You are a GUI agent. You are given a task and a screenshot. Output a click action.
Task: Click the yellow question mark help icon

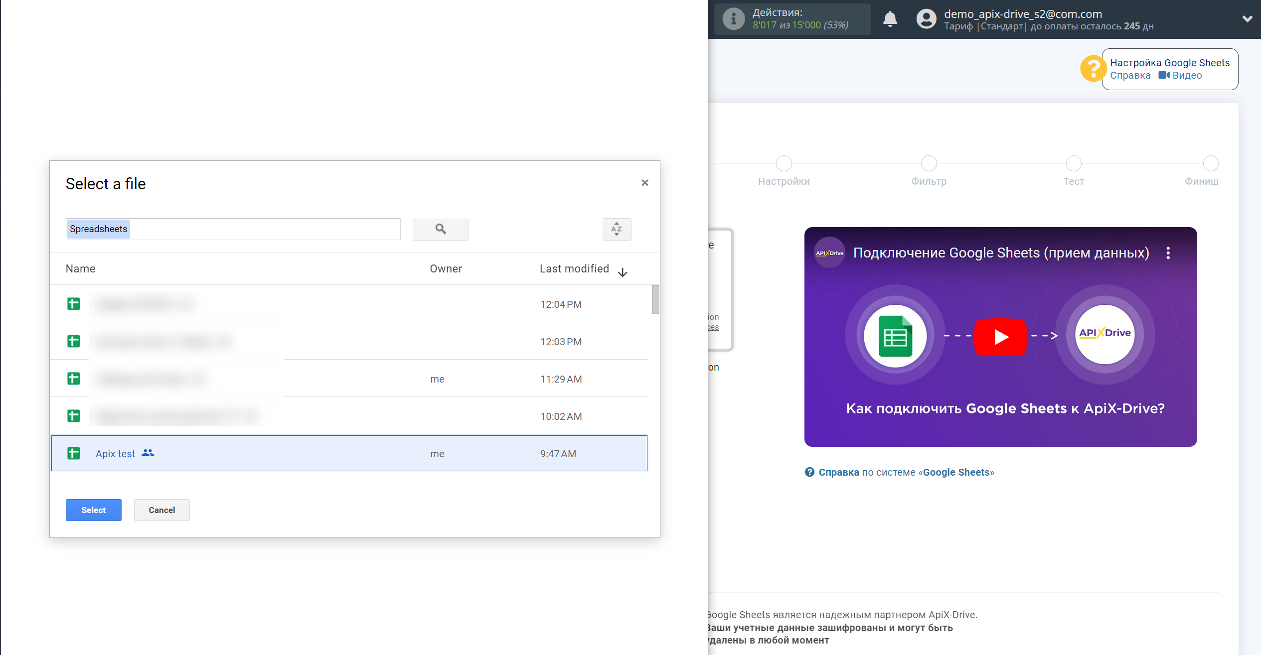pyautogui.click(x=1093, y=69)
